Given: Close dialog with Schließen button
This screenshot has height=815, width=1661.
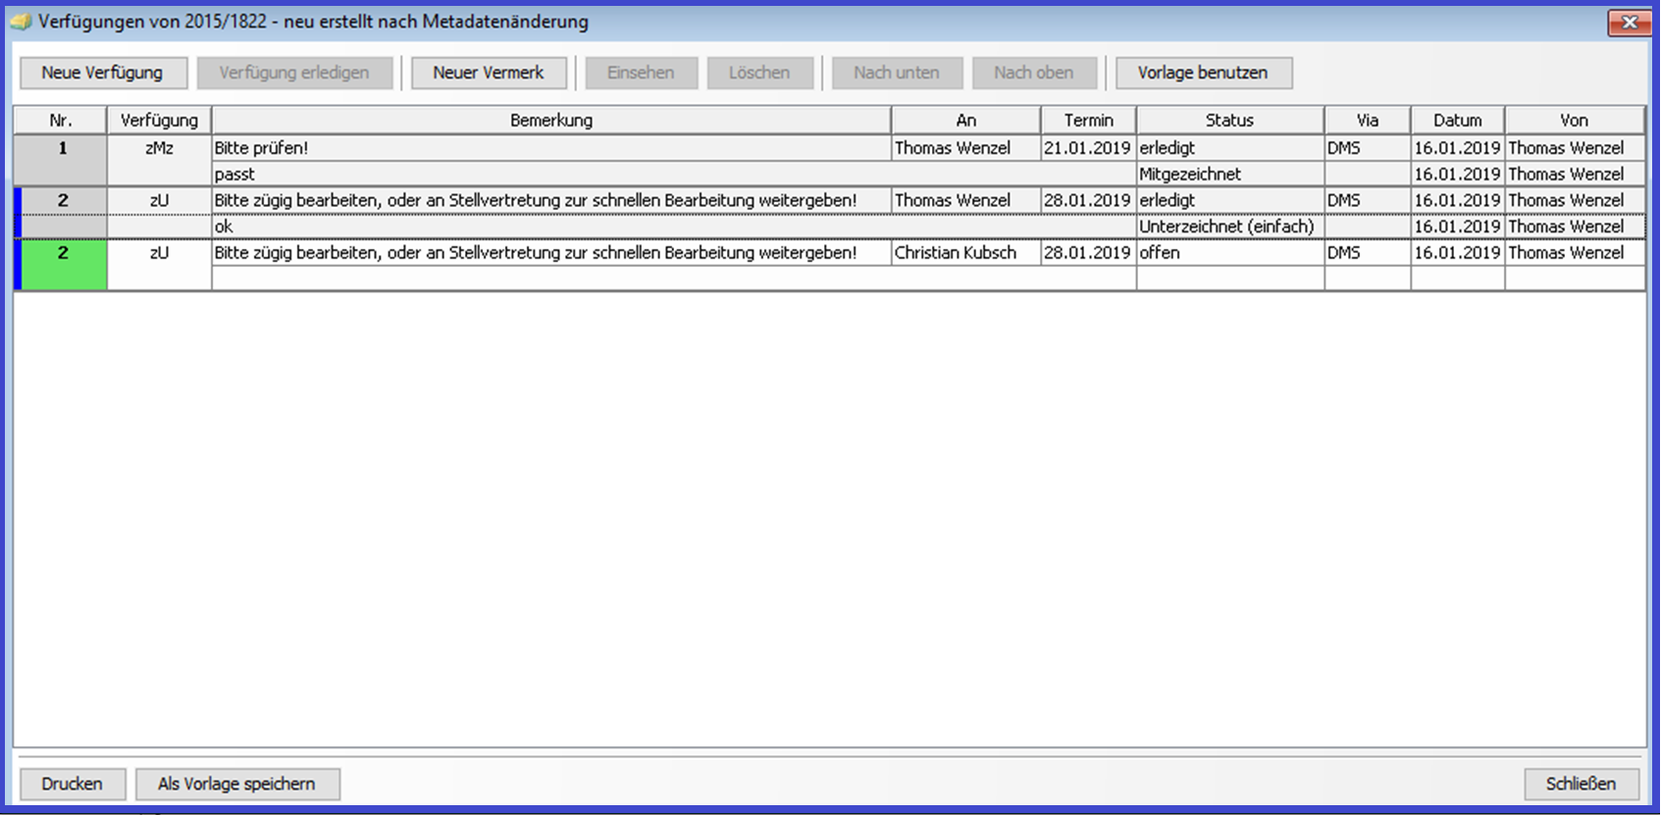Looking at the screenshot, I should coord(1581,784).
